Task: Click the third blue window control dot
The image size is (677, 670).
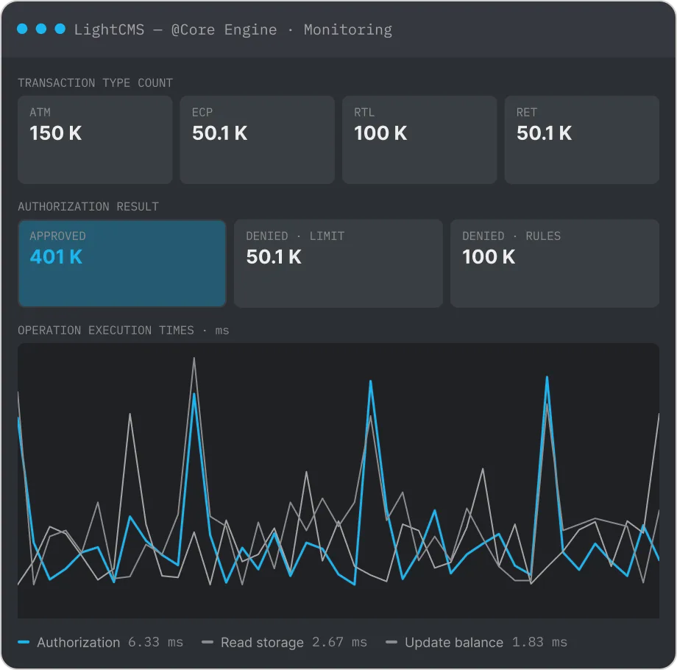Action: [60, 29]
